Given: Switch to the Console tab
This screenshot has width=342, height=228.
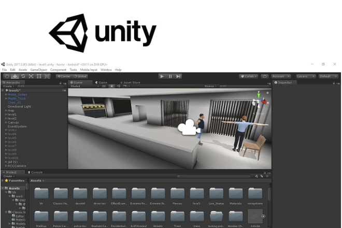Looking at the screenshot, I should pyautogui.click(x=35, y=172).
